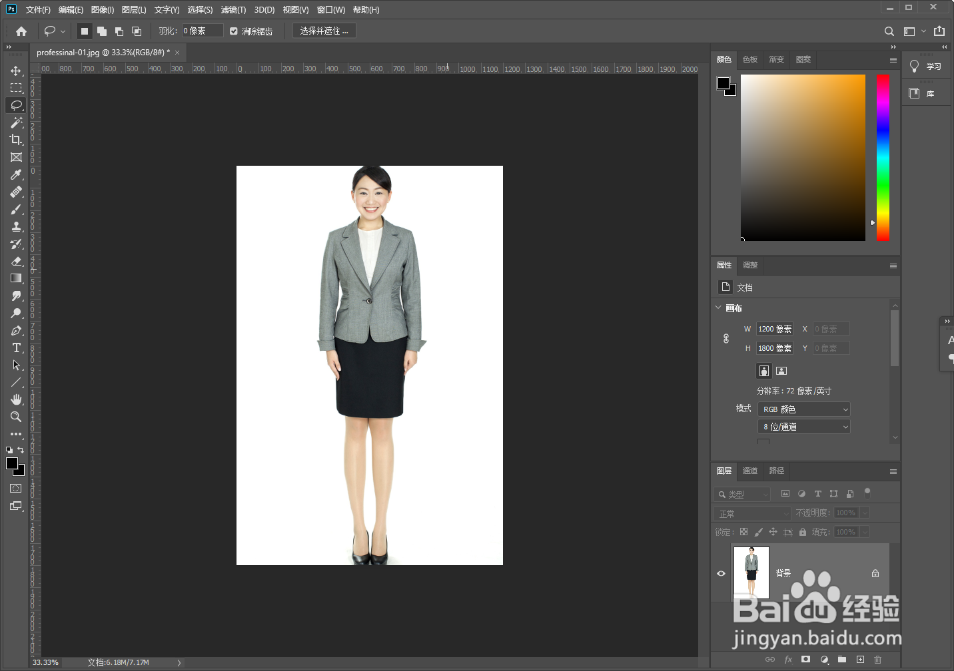This screenshot has height=671, width=954.
Task: Switch to the 通道 tab
Action: [x=750, y=471]
